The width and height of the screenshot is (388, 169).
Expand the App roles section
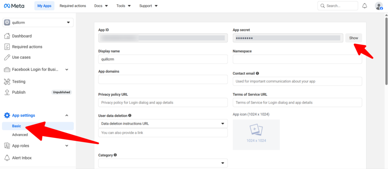click(67, 146)
